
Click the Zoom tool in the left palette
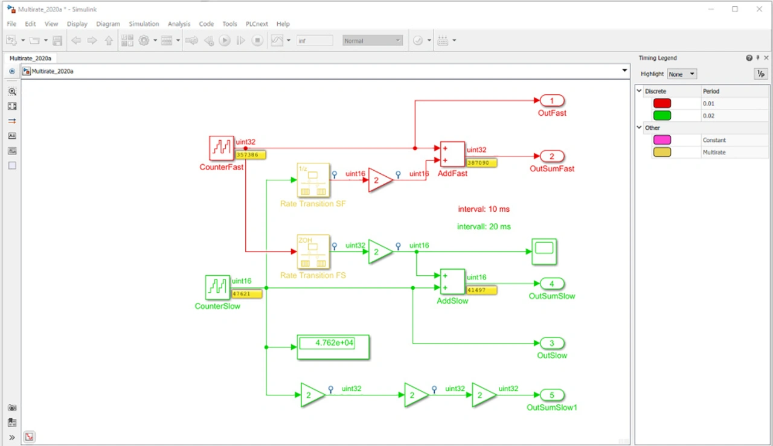(12, 92)
